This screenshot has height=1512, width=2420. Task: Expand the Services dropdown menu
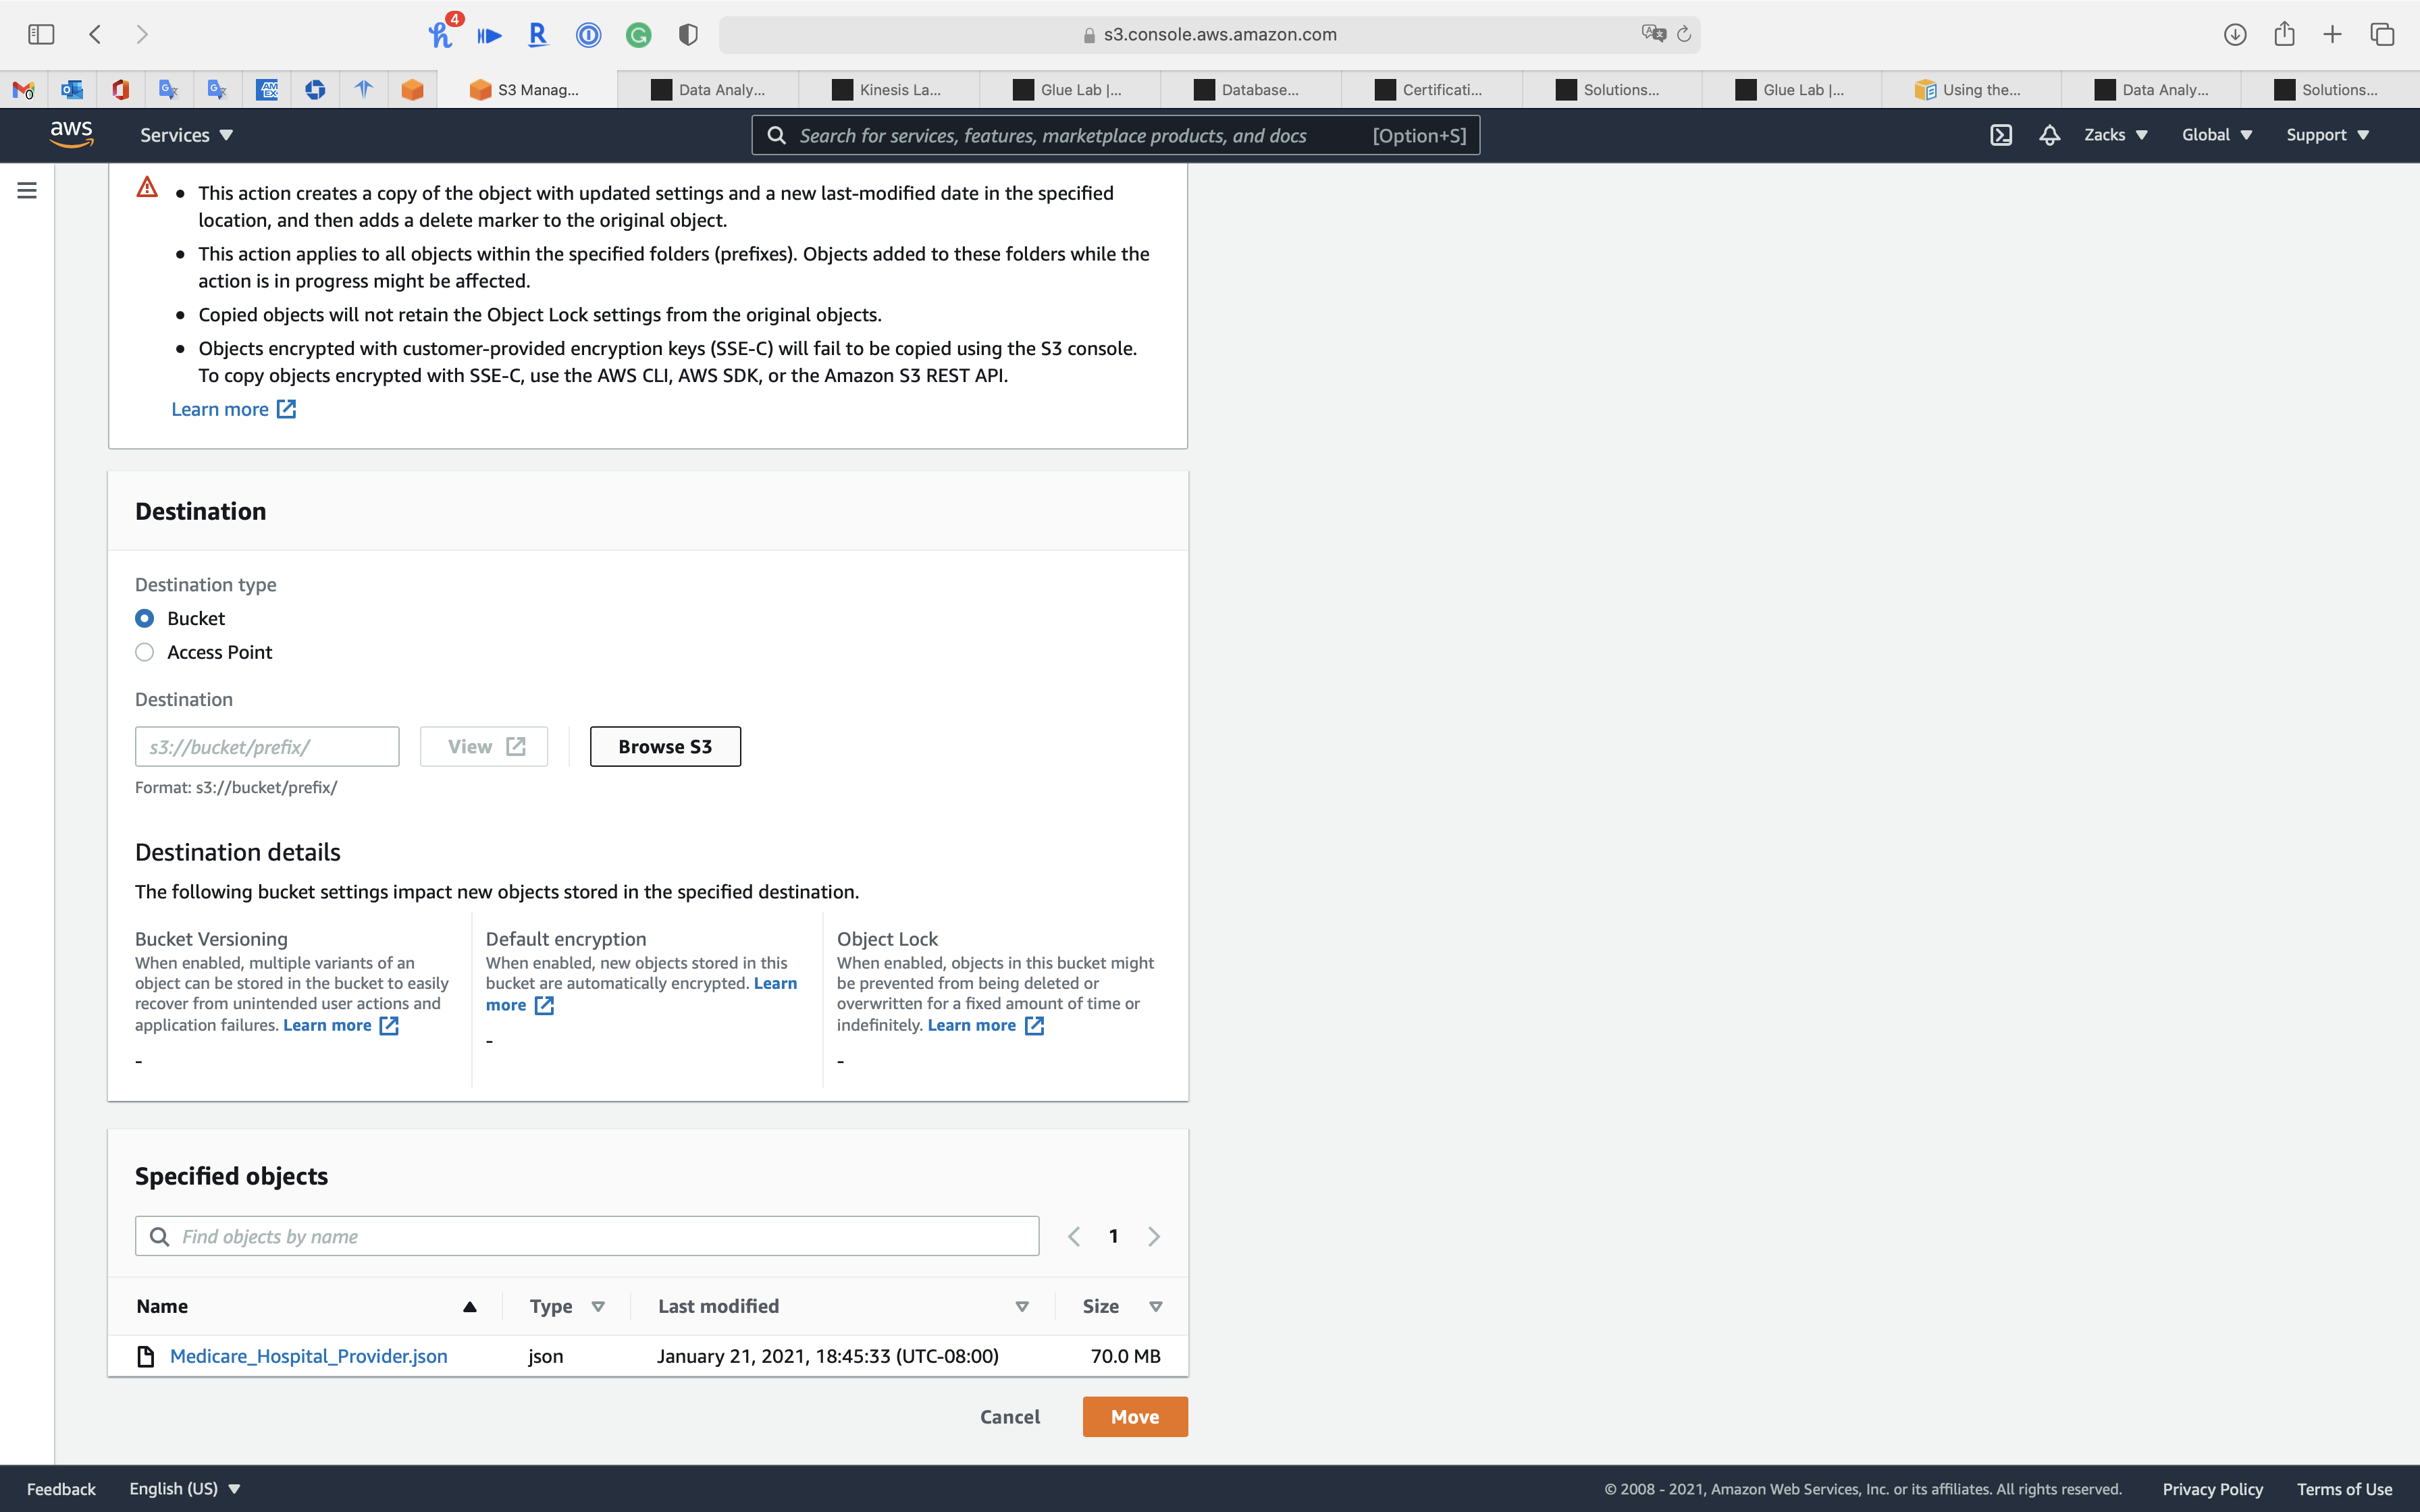tap(186, 135)
